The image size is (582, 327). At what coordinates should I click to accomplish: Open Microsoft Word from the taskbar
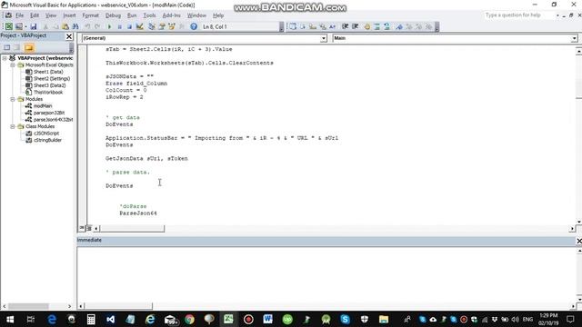tap(267, 319)
